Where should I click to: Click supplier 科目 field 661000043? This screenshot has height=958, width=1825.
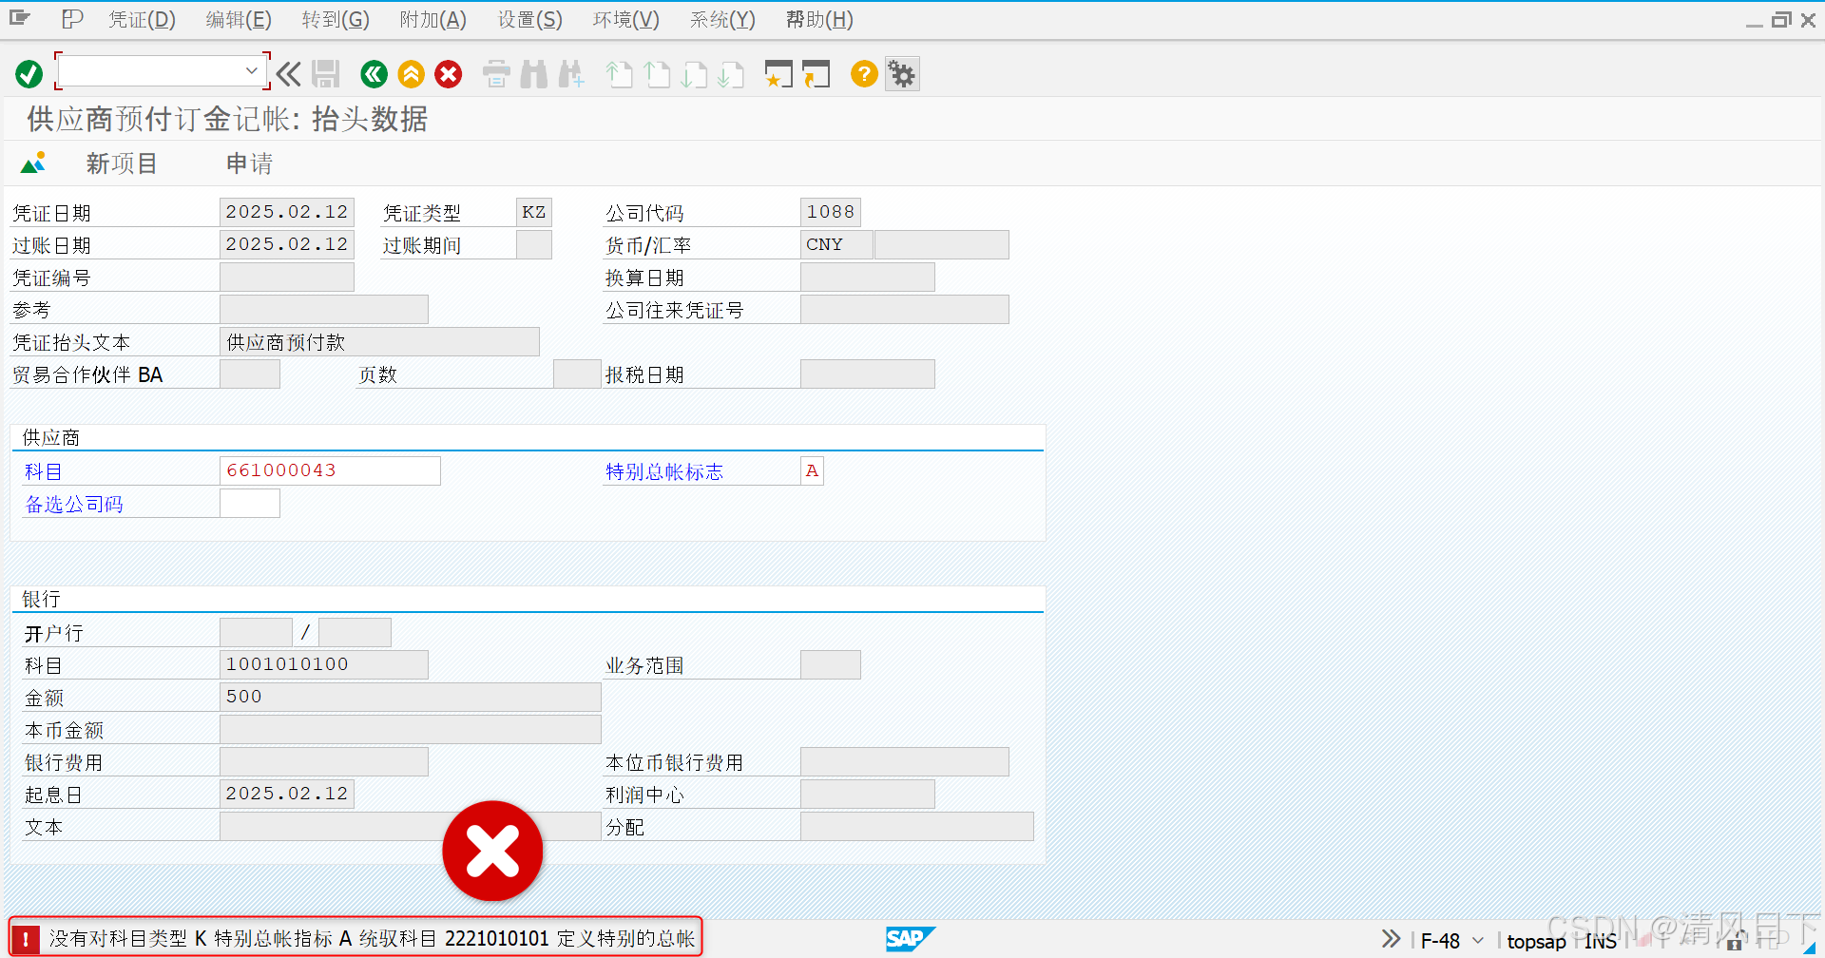click(x=330, y=470)
